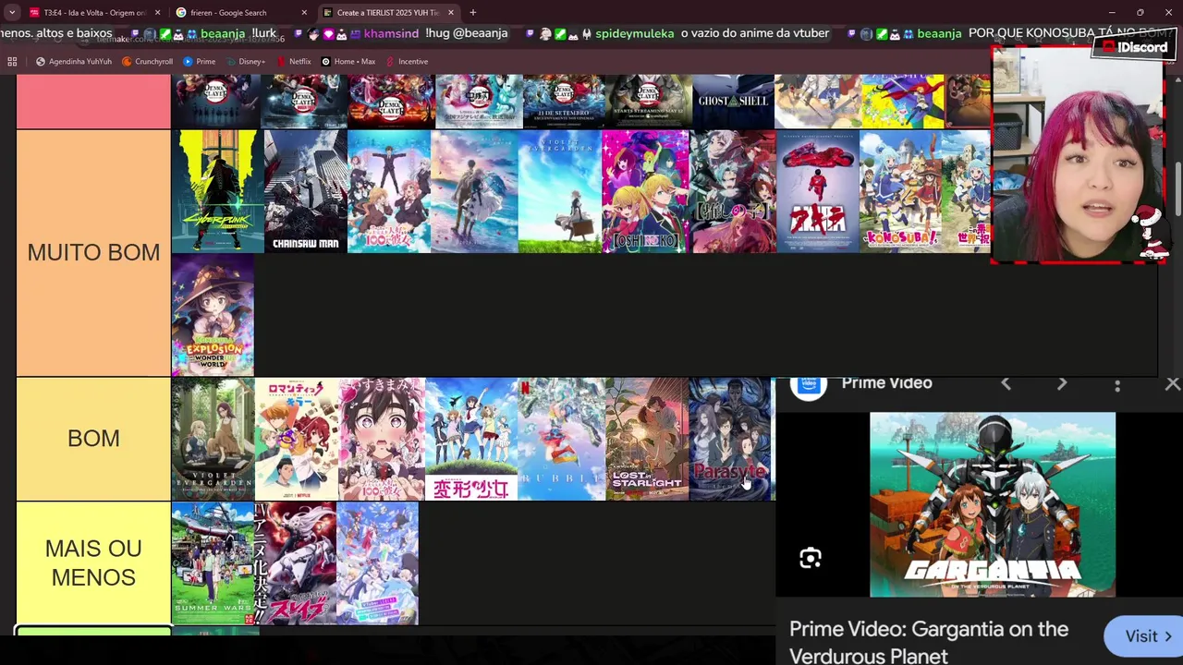This screenshot has width=1183, height=665.
Task: Select the Lost in Starlight poster
Action: click(x=647, y=439)
